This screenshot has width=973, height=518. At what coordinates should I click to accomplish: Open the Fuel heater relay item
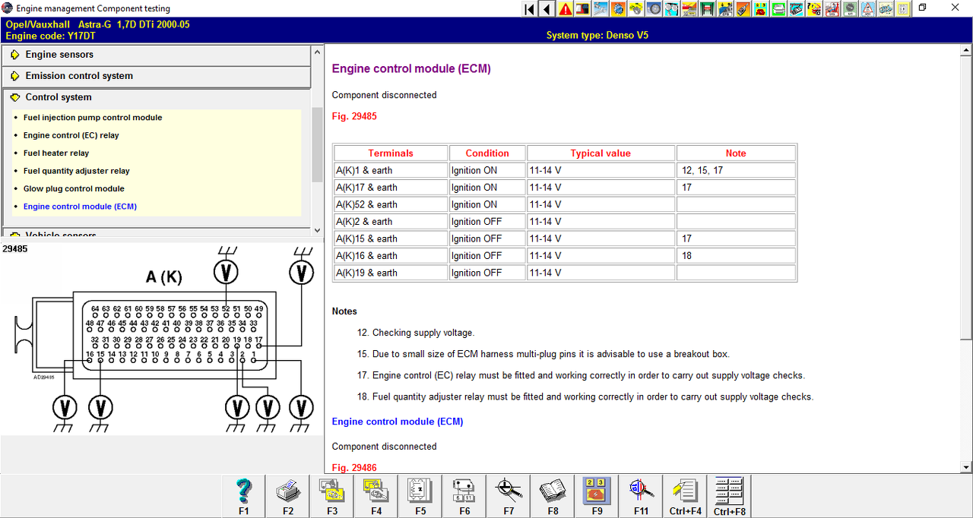[x=56, y=153]
